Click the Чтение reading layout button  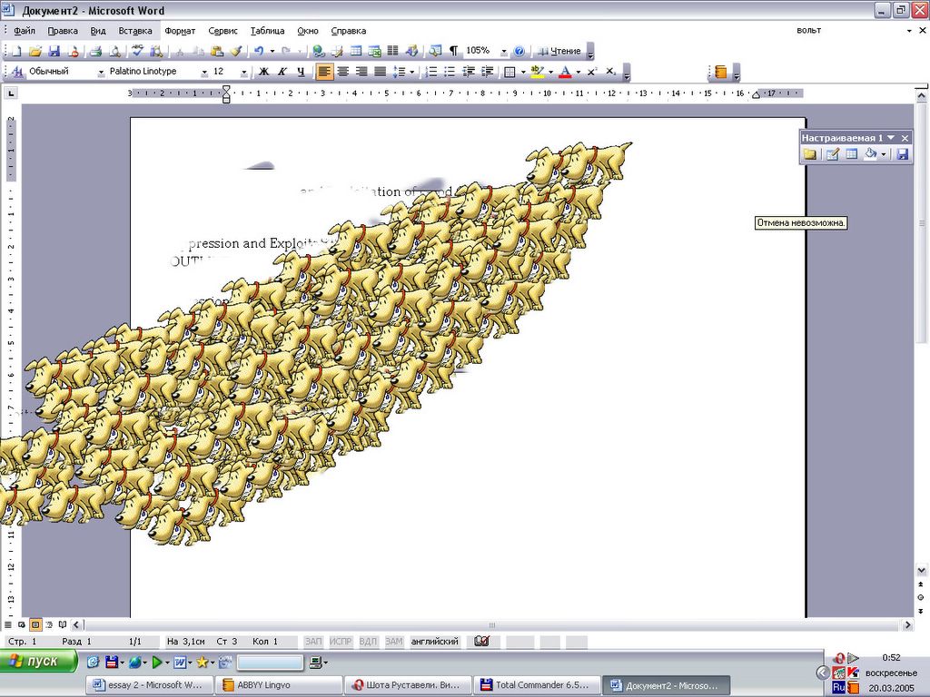(x=559, y=52)
